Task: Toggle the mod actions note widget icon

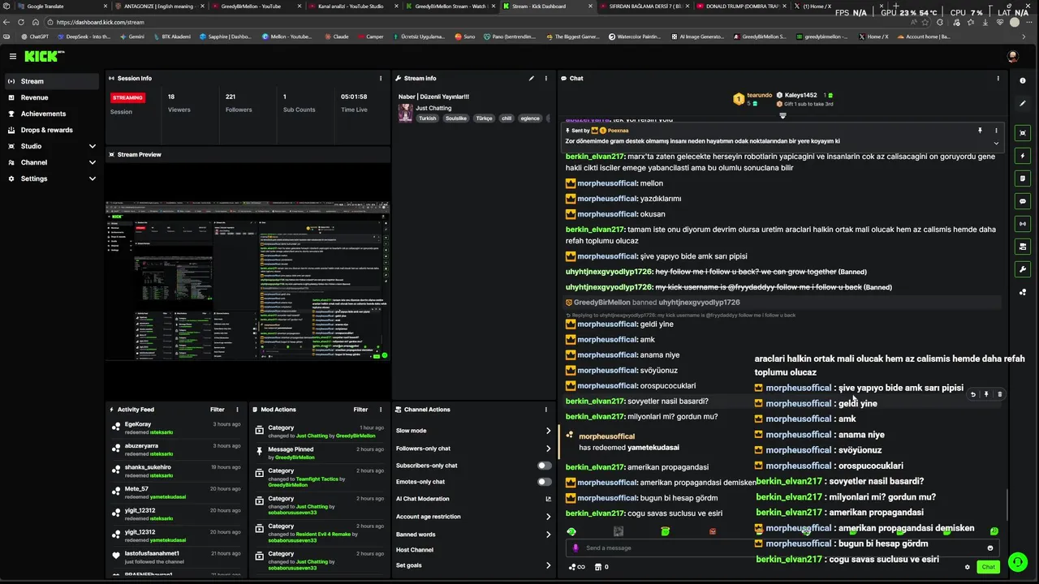Action: pyautogui.click(x=1022, y=178)
